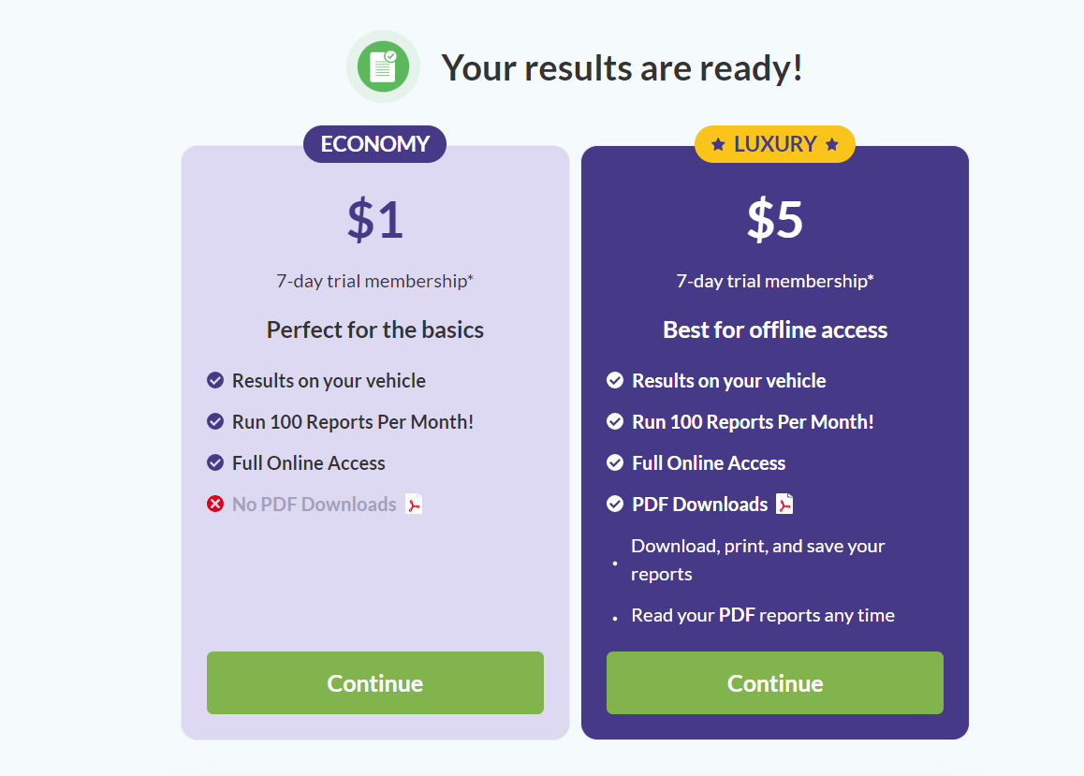Click the PDF icon beside No PDF Downloads
Viewport: 1084px width, 776px height.
414,505
